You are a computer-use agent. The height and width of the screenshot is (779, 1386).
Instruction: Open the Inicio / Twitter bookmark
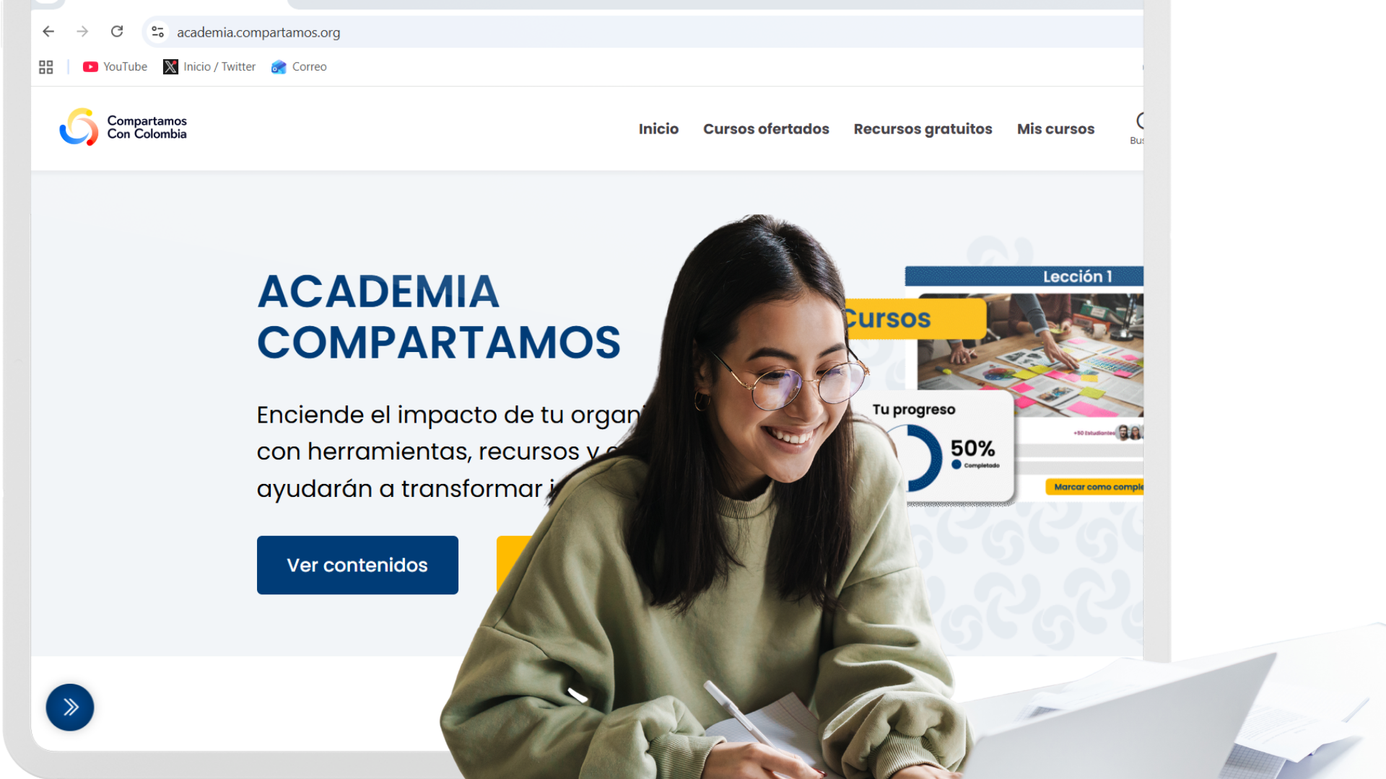pos(209,67)
